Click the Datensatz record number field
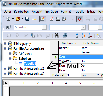 pyautogui.click(x=74, y=75)
